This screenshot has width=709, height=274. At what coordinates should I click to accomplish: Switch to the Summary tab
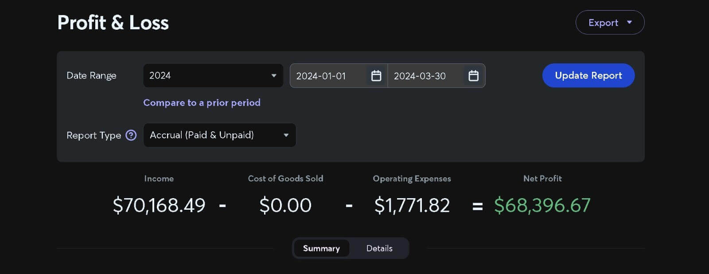tap(321, 248)
